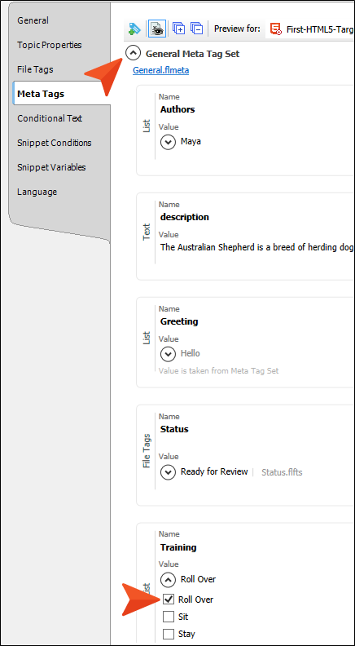
Task: Check the Sit checkbox
Action: click(x=169, y=617)
